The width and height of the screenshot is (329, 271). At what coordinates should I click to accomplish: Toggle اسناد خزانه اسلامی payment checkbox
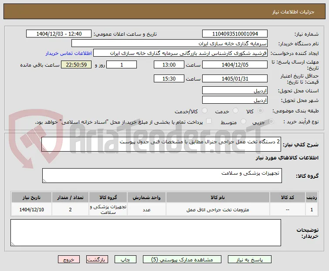[x=209, y=121]
